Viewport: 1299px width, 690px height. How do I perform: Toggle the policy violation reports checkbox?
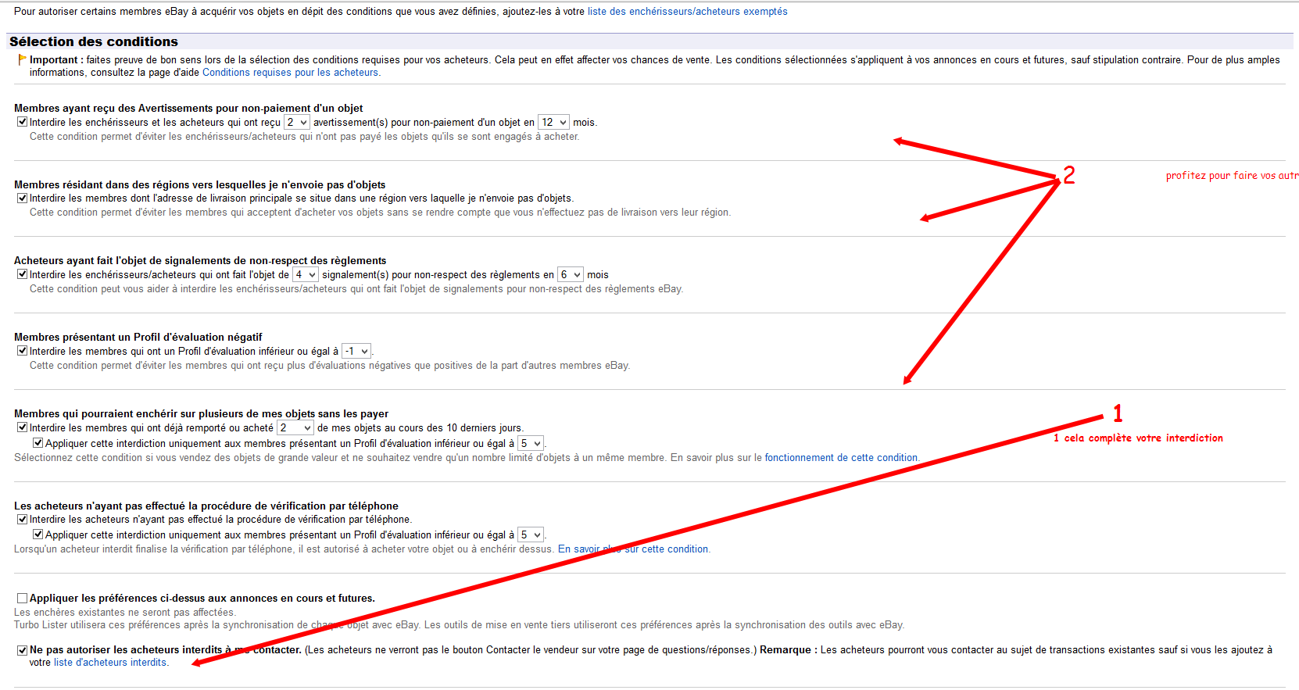(22, 274)
